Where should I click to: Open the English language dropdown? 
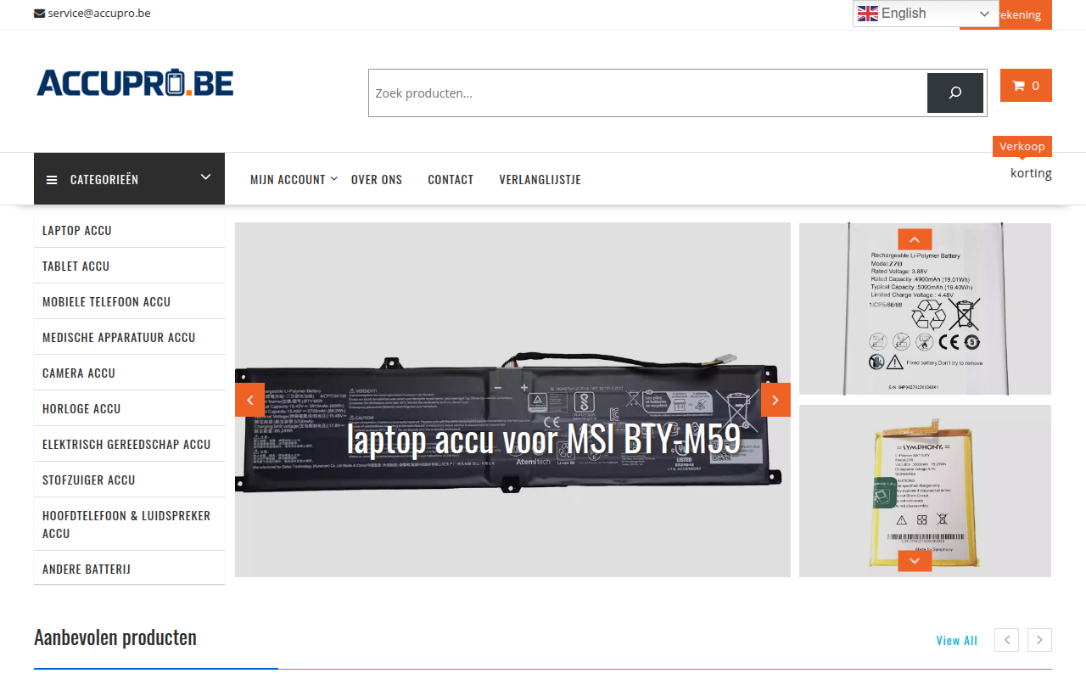925,14
